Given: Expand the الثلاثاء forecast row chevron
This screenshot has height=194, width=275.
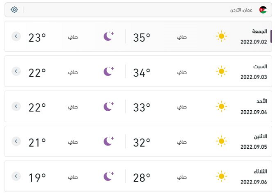Looking at the screenshot, I should tap(16, 176).
